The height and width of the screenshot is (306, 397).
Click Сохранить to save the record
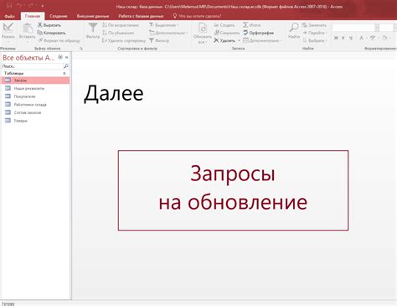[227, 33]
